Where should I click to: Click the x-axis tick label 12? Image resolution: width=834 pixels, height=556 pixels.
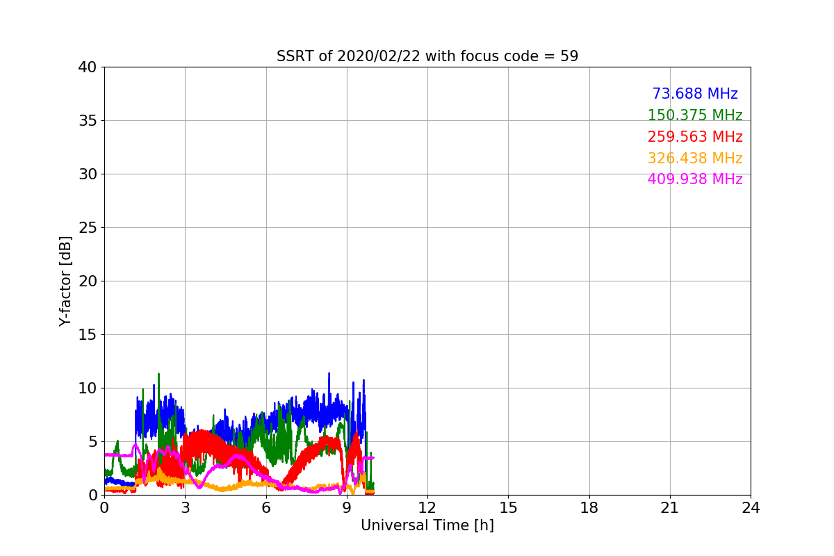click(x=427, y=508)
